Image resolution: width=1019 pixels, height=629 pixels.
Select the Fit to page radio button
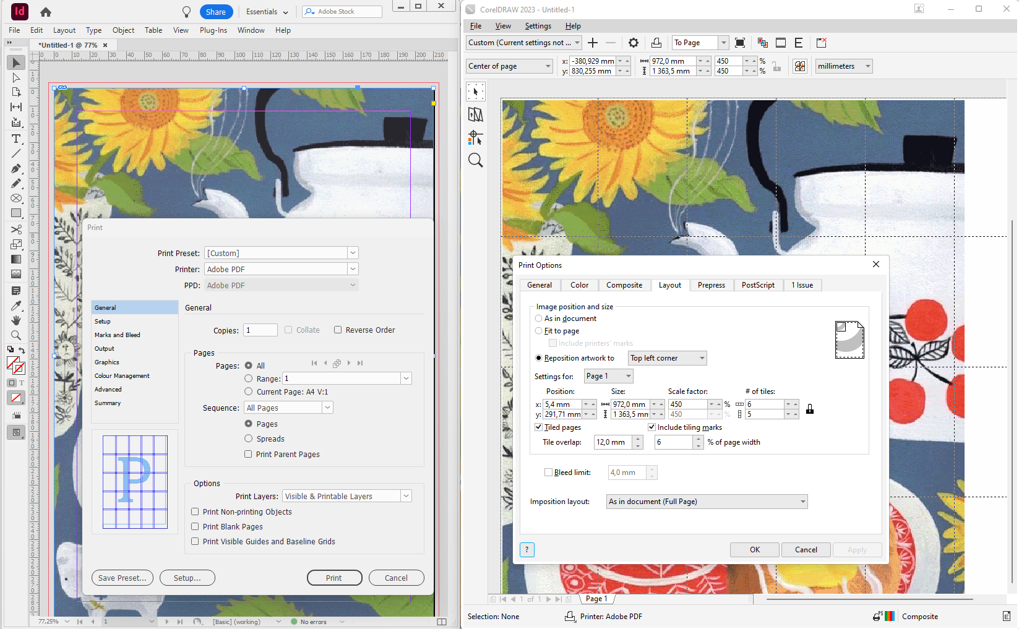click(538, 330)
